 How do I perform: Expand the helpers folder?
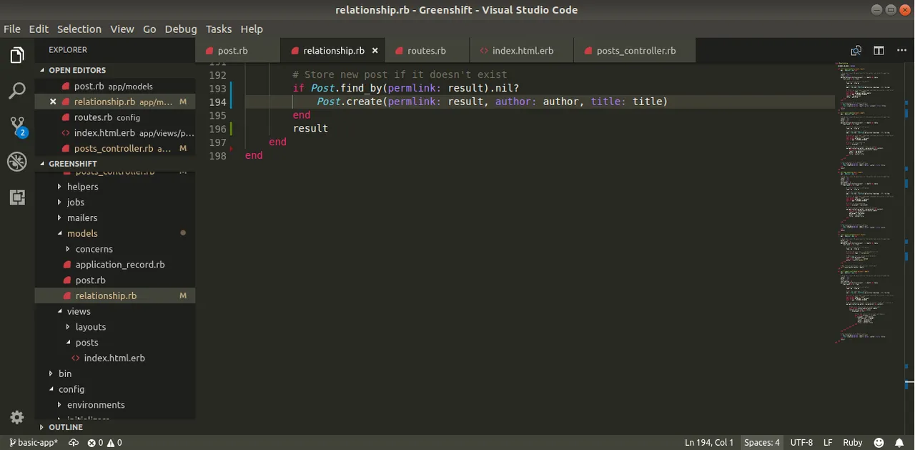[x=60, y=187]
